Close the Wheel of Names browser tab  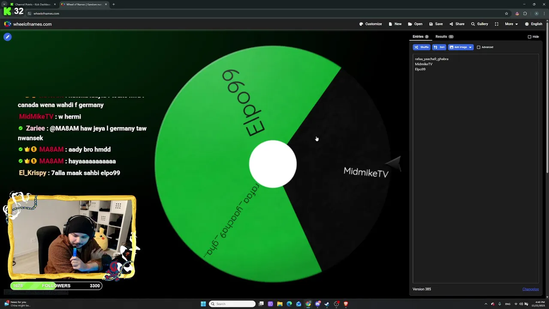pos(106,4)
